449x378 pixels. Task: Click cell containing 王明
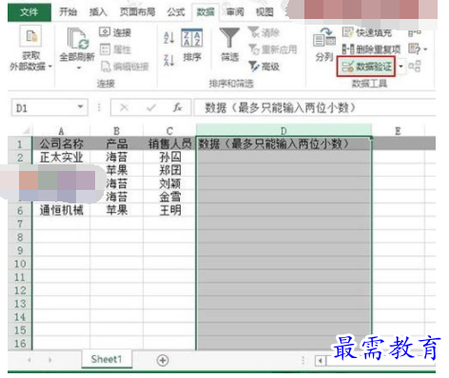tap(169, 211)
